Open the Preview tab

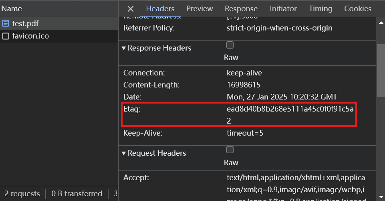[x=200, y=8]
